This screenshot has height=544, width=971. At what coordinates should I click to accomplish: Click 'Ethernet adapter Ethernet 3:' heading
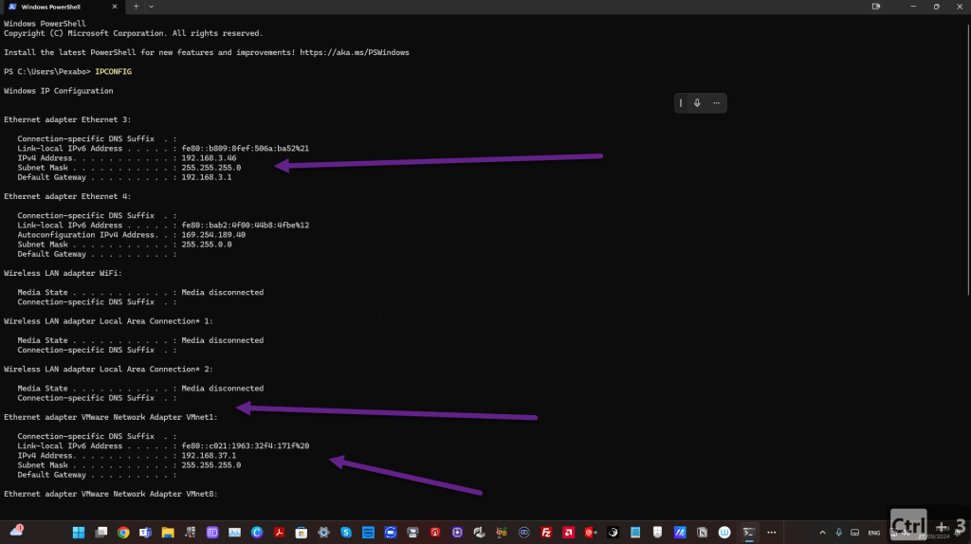[x=67, y=119]
